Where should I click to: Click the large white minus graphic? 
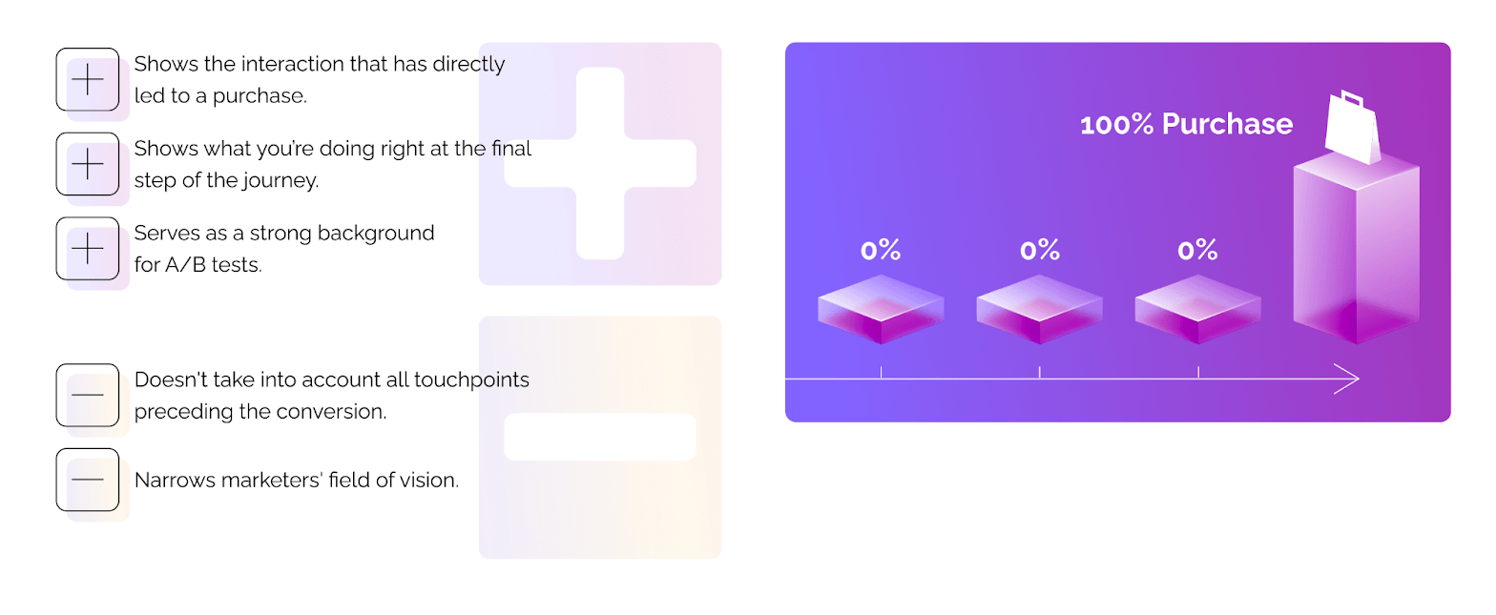[x=600, y=437]
